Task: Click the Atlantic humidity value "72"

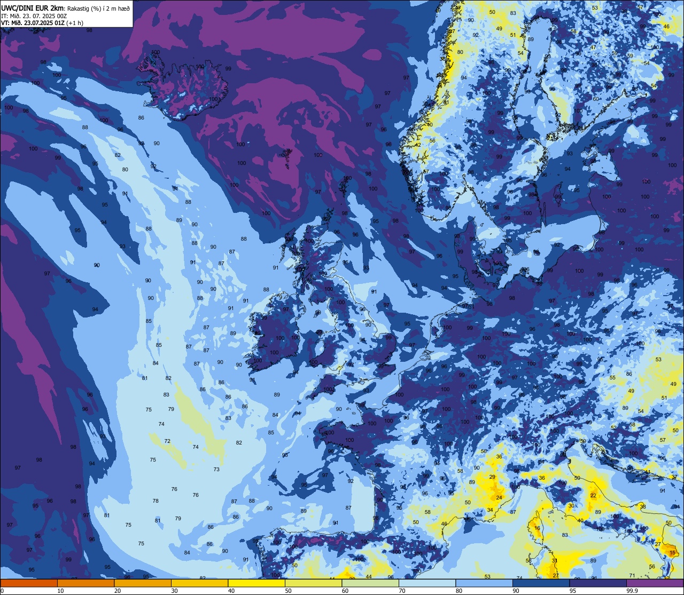Action: (167, 441)
